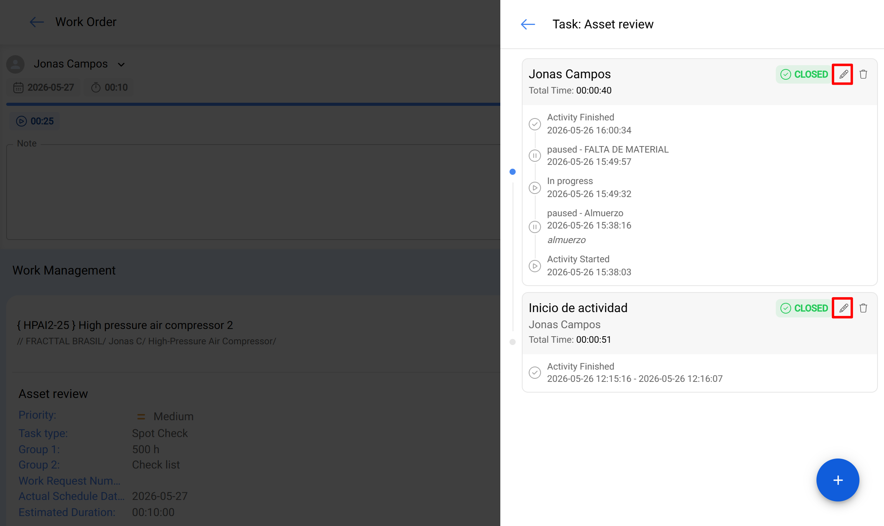Select the Activity Started 15:38:03 entry
Image resolution: width=884 pixels, height=526 pixels.
click(x=589, y=266)
